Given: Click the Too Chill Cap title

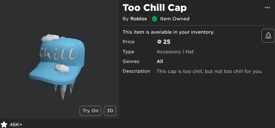Looking at the screenshot, I should click(155, 7).
